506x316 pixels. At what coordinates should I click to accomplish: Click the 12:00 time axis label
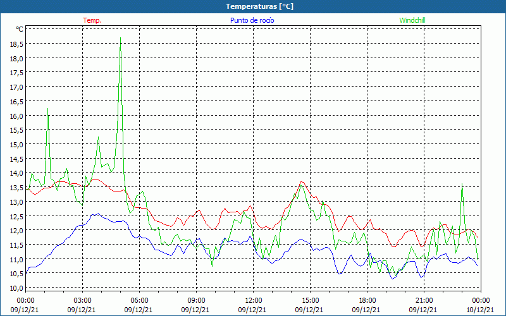click(254, 301)
